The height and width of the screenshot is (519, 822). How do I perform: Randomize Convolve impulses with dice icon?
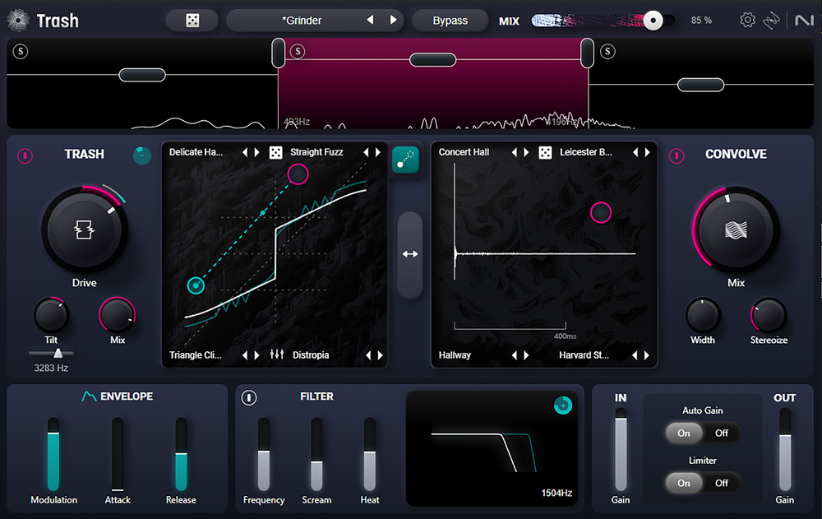(545, 152)
